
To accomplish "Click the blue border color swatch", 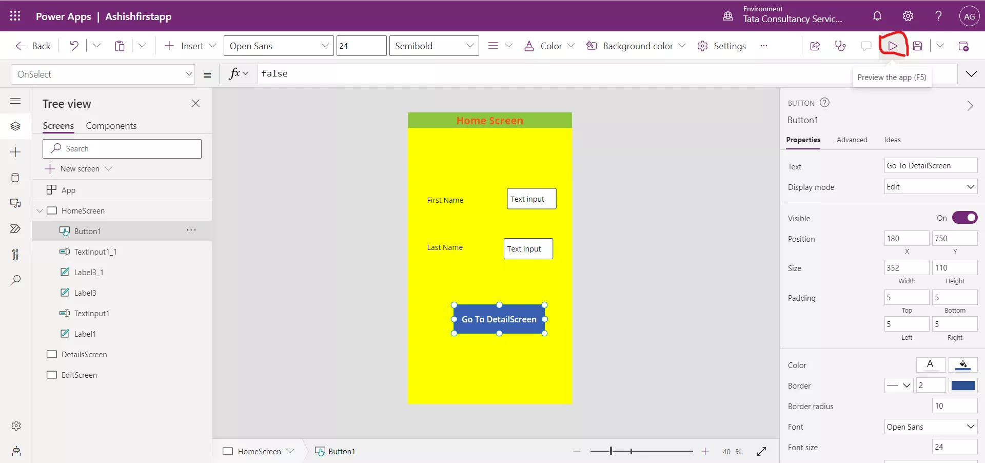I will click(963, 385).
